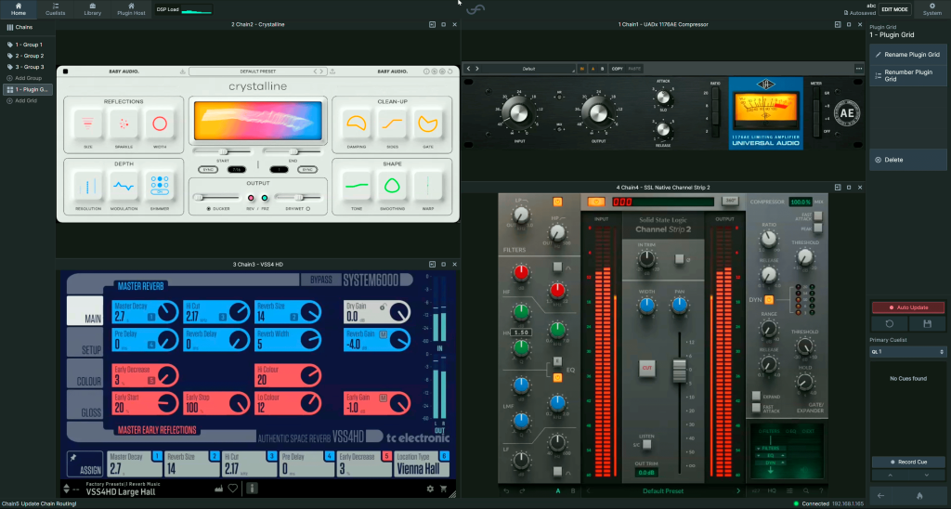Select ratio 20 button on the 1176AE
Image resolution: width=951 pixels, height=509 pixels.
715,94
